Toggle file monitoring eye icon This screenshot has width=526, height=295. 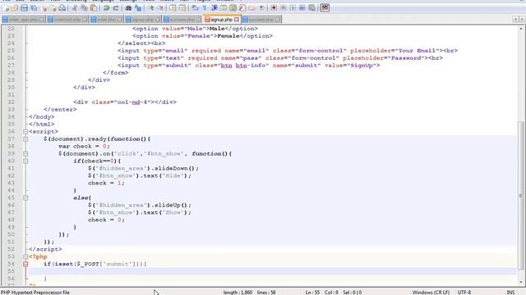tap(261, 8)
